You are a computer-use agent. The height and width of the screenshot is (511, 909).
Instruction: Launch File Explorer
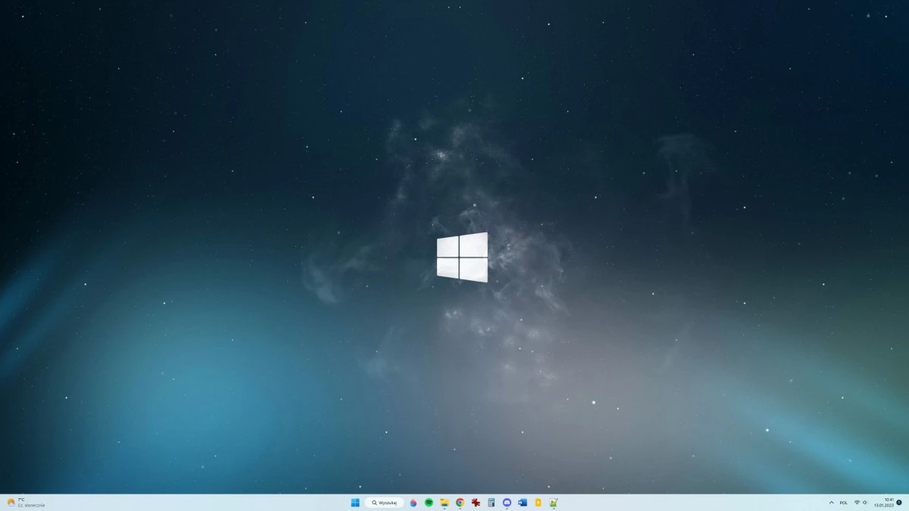[x=444, y=502]
